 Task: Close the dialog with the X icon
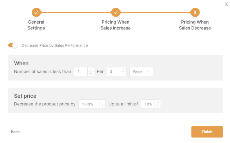226,4
